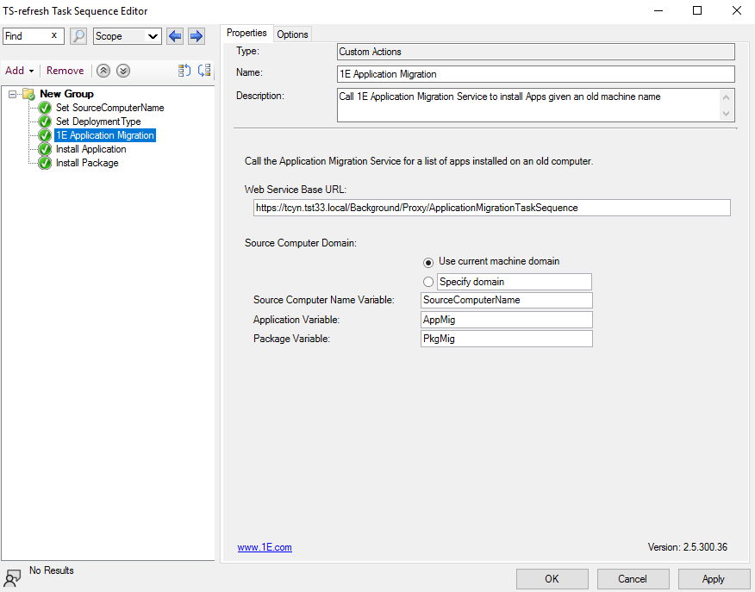
Task: Switch to the Options tab
Action: [292, 34]
